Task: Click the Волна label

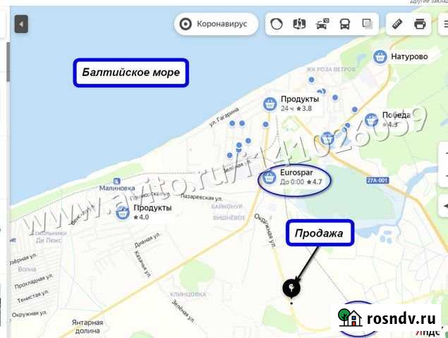Action: 27,269
